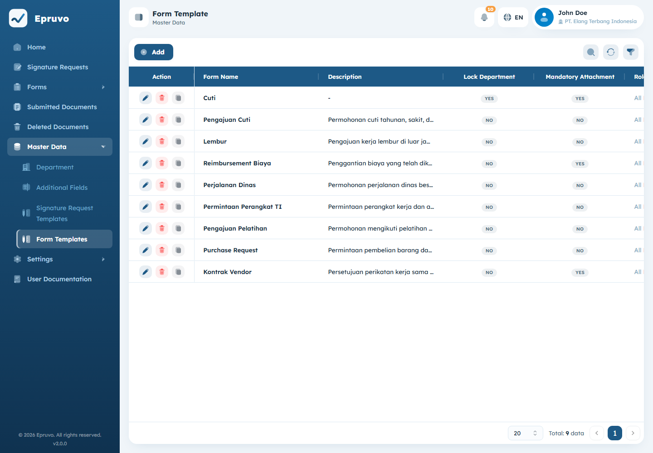Viewport: 653px width, 453px height.
Task: Open User Documentation
Action: pos(60,279)
